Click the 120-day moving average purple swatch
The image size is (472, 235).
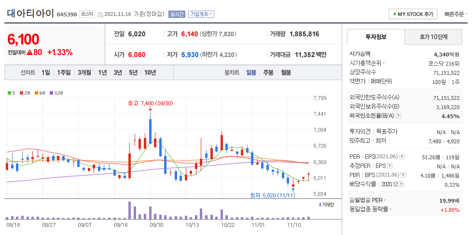click(51, 93)
